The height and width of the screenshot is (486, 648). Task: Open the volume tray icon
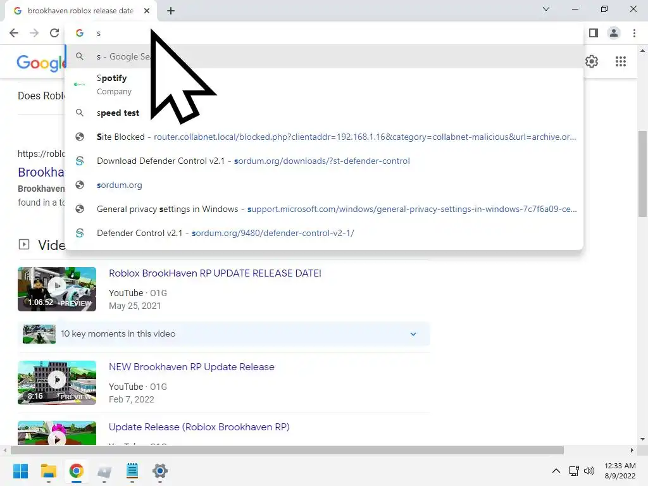[x=589, y=471]
